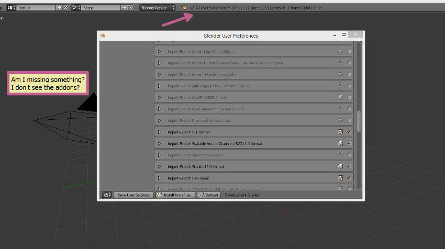445x249 pixels.
Task: Expand LightWave Objects addon details
Action: [x=159, y=52]
